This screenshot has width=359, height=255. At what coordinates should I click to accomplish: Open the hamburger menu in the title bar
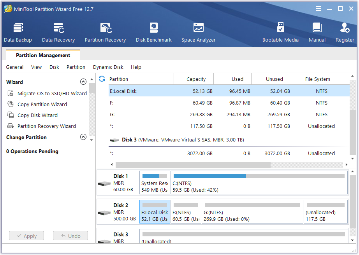319,9
